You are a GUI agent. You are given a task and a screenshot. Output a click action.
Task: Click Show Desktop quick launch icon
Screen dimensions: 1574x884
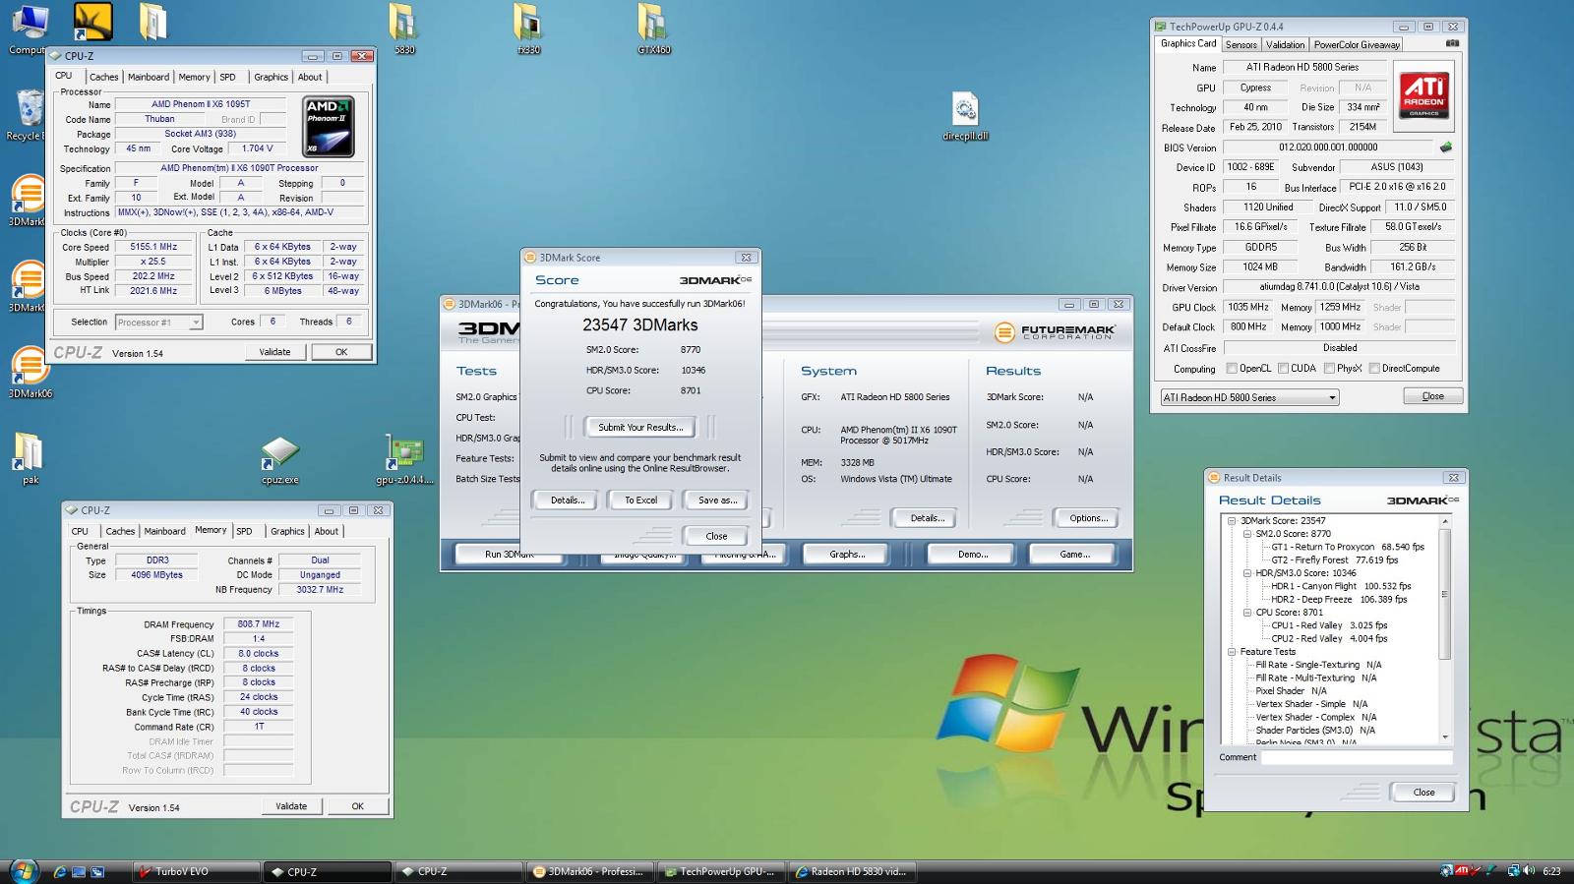pos(79,871)
